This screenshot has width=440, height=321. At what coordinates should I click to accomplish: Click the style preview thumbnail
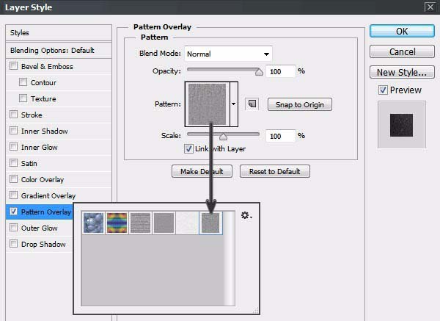pyautogui.click(x=402, y=125)
